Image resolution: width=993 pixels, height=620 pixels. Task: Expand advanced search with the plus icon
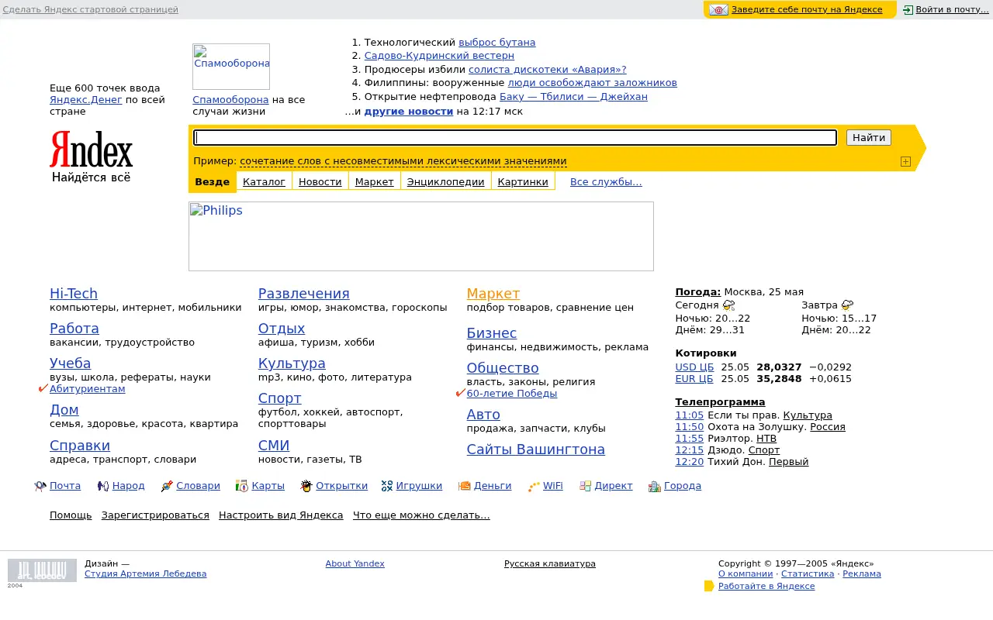pos(905,161)
